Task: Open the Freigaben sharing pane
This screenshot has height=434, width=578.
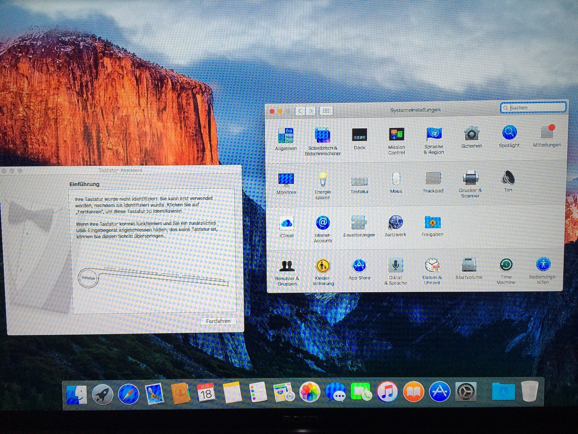Action: click(432, 222)
